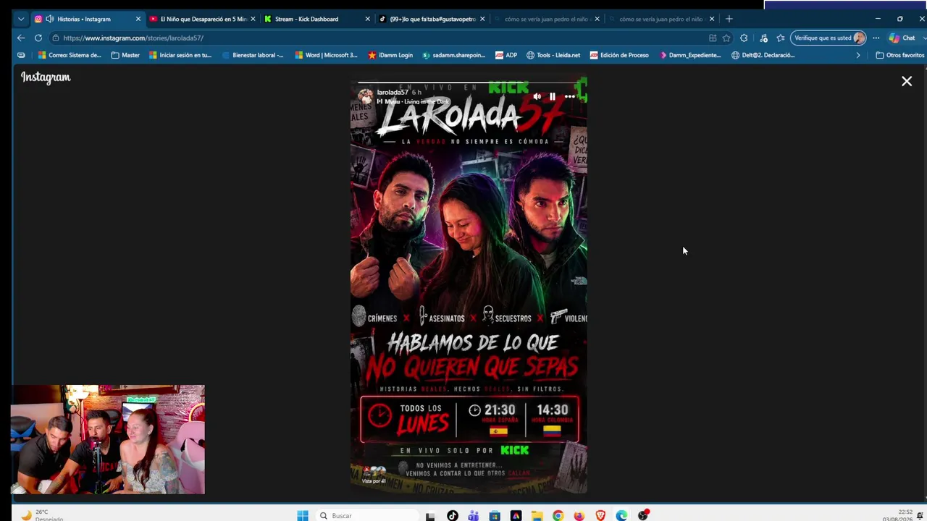Go back to the previous page
Image resolution: width=927 pixels, height=521 pixels.
21,38
